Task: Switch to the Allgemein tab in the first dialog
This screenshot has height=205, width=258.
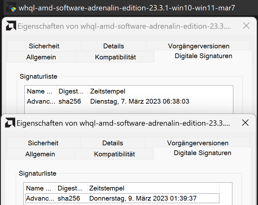Action: [41, 57]
